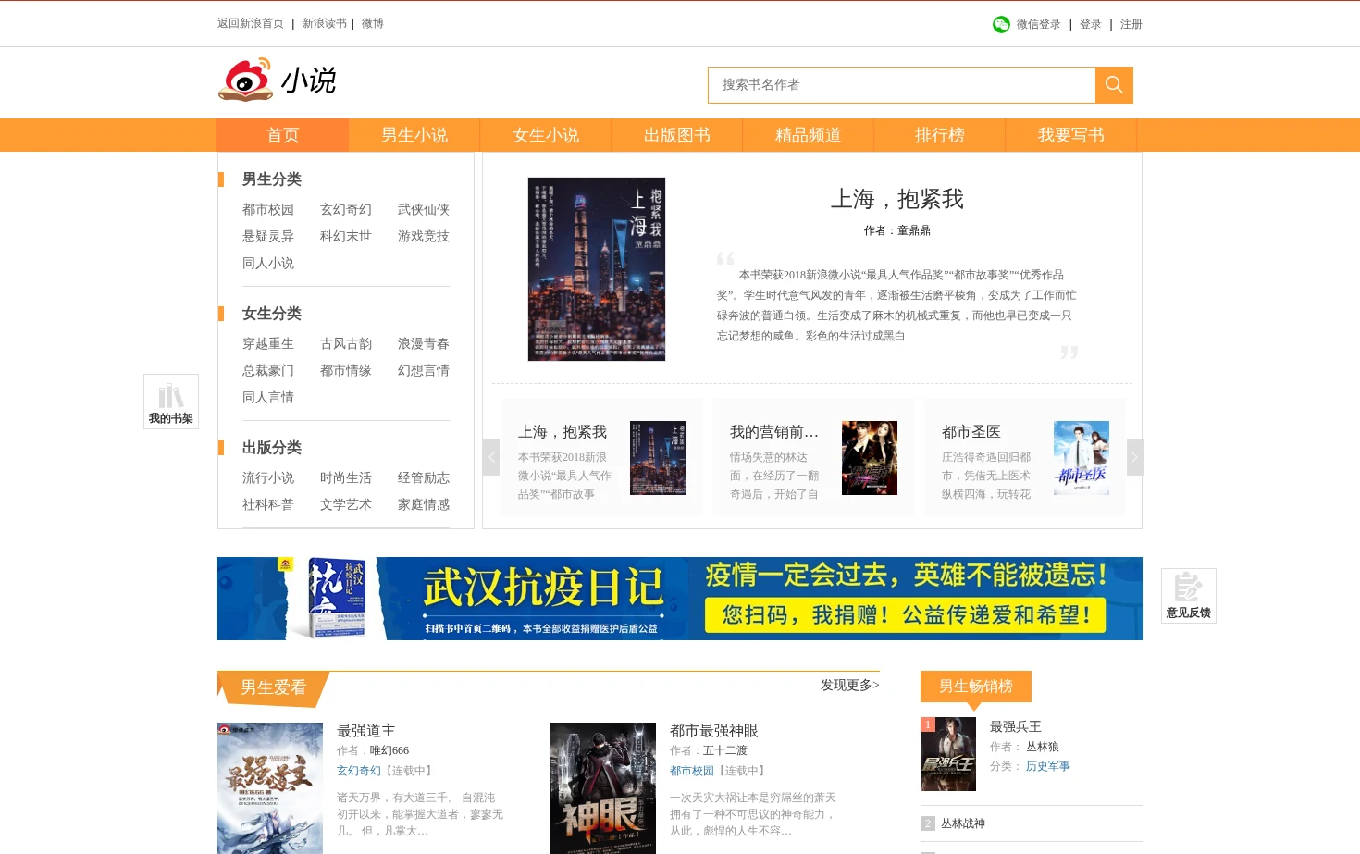Open 最强兵王 title in 男生畅销榜
This screenshot has height=854, width=1360.
click(x=1016, y=727)
